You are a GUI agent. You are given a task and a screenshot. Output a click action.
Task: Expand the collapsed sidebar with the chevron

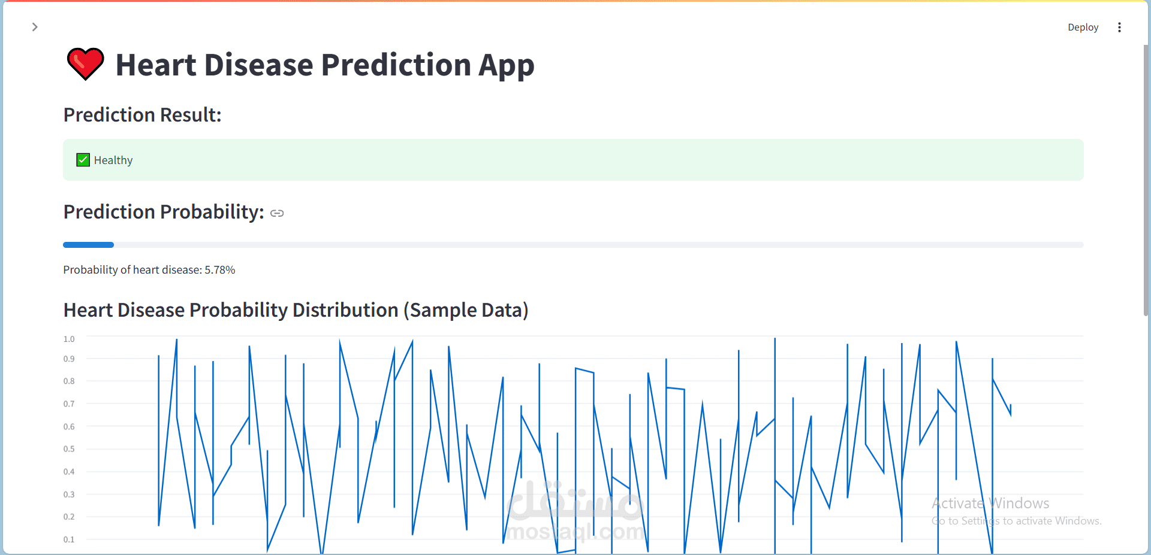tap(35, 27)
